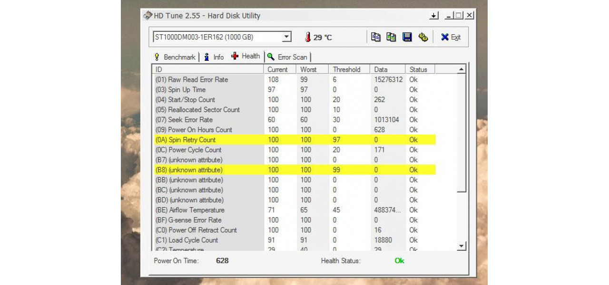Image resolution: width=609 pixels, height=285 pixels.
Task: Copy info to clipboard icon
Action: tap(376, 37)
